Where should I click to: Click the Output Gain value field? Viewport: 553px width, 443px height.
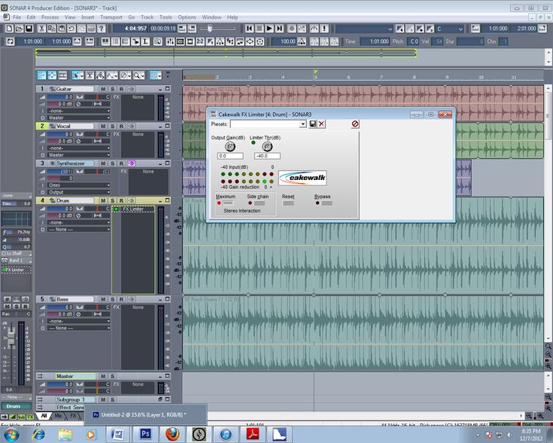tap(230, 156)
